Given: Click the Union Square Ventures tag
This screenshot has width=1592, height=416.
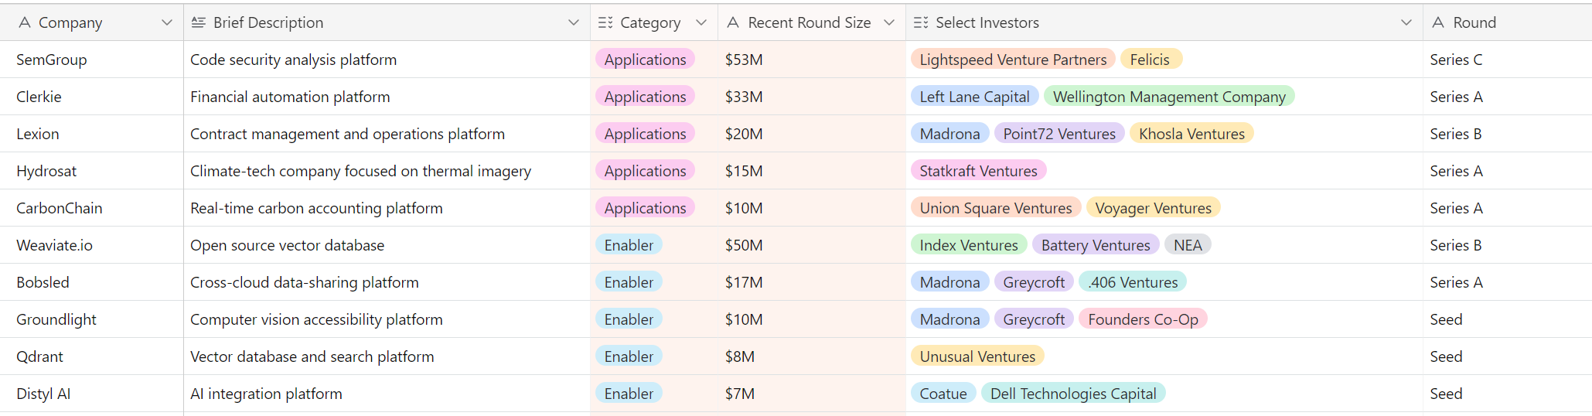Looking at the screenshot, I should tap(996, 208).
